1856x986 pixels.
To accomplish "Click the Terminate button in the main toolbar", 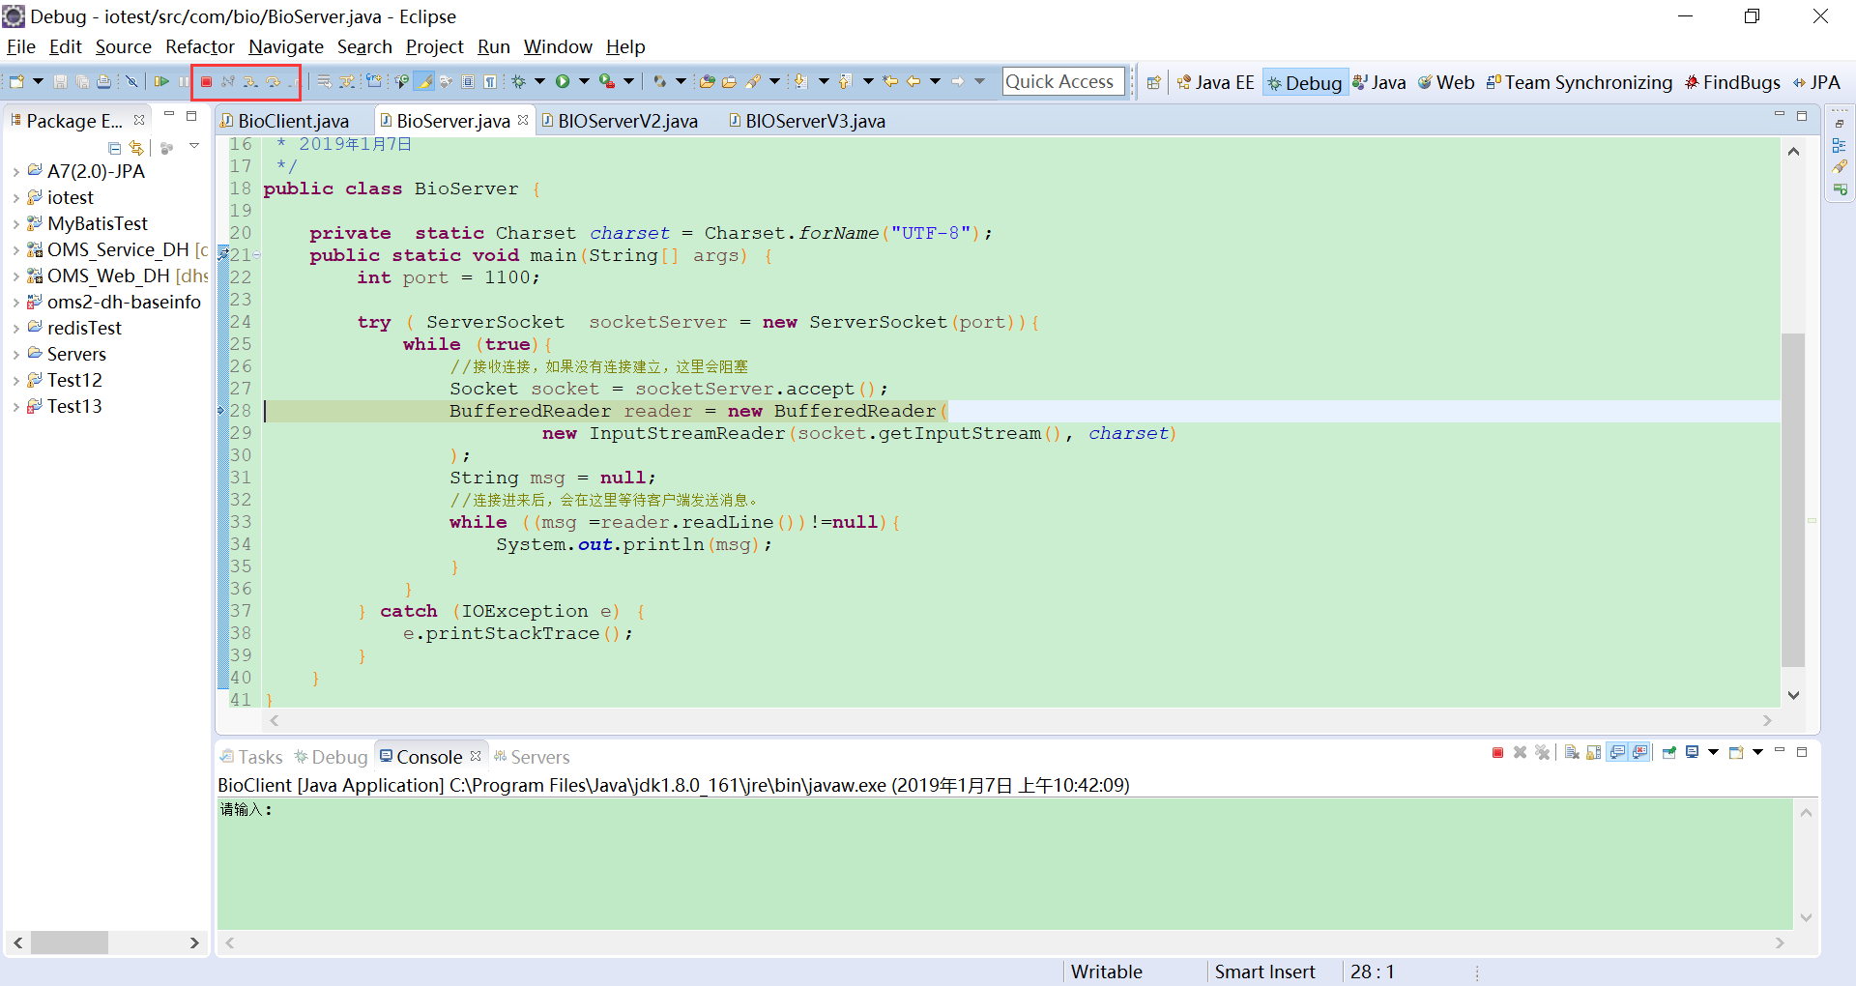I will (x=206, y=82).
